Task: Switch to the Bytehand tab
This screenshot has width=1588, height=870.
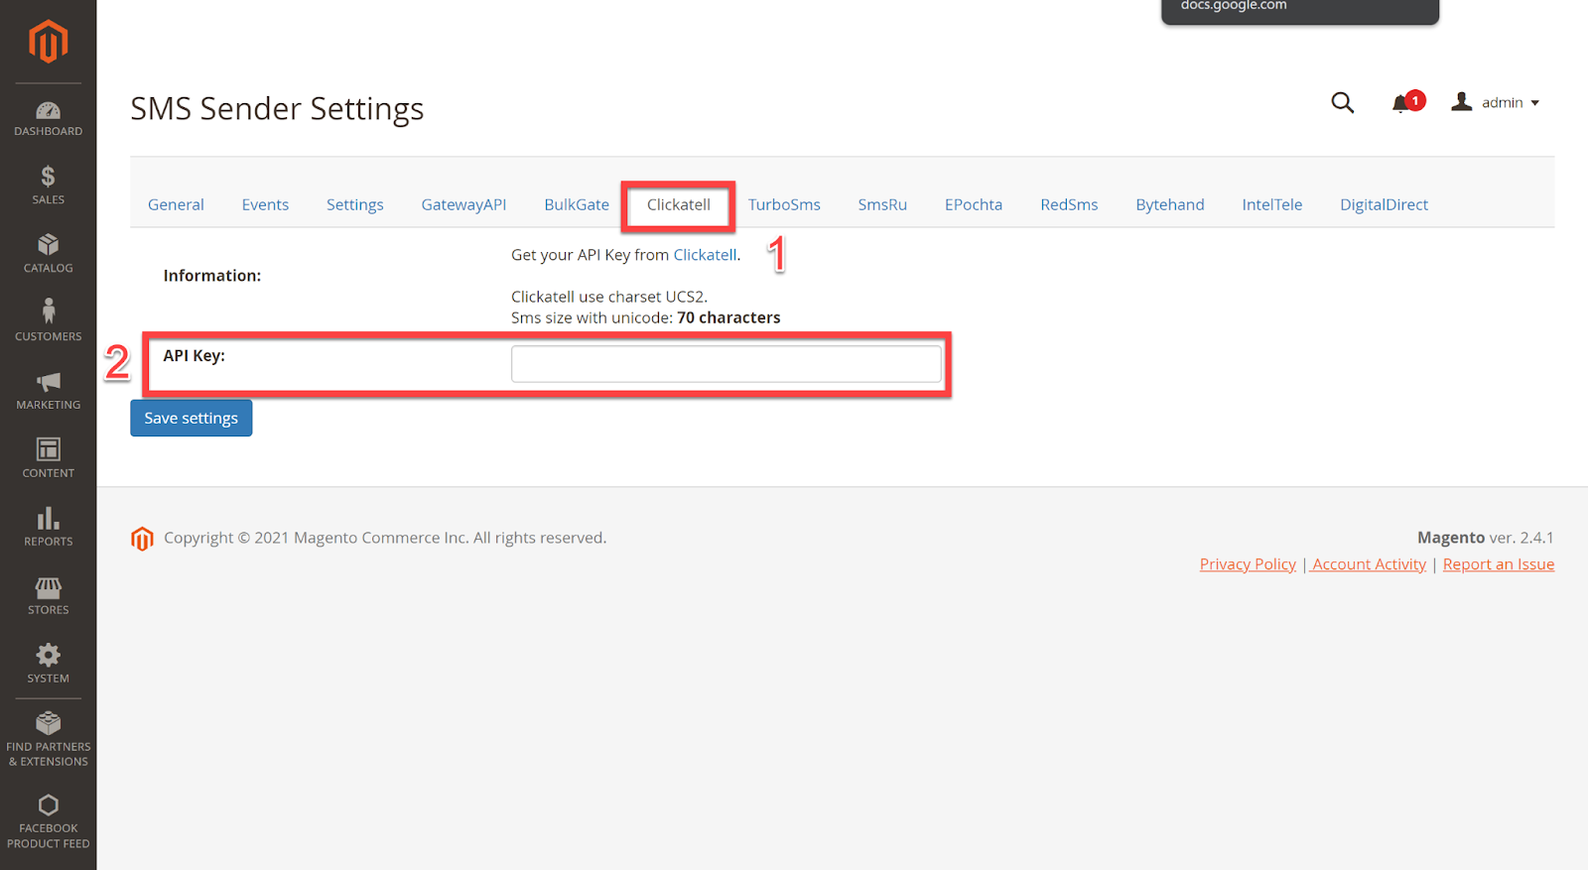Action: pos(1170,204)
